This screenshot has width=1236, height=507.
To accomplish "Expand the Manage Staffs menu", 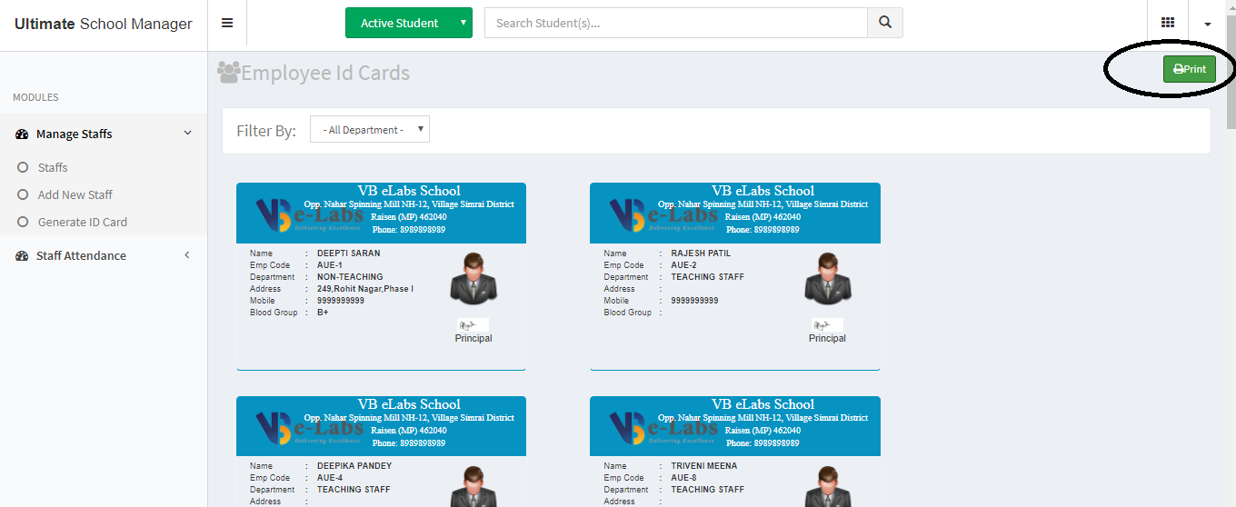I will click(104, 134).
